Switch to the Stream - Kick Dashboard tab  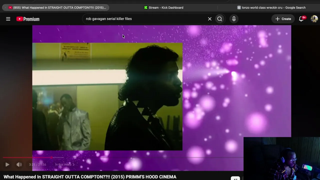click(x=164, y=7)
